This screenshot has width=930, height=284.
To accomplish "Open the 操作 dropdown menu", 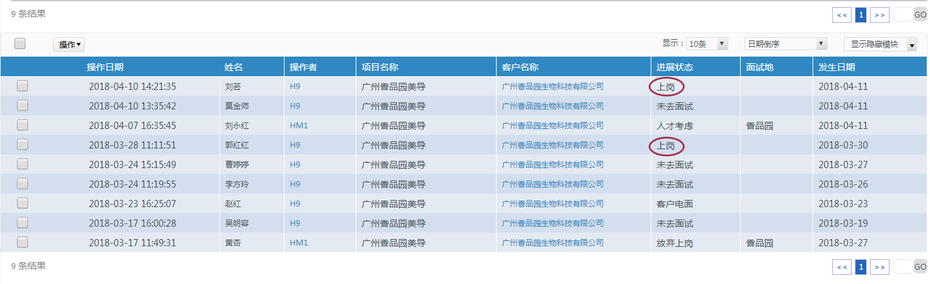I will (x=69, y=45).
